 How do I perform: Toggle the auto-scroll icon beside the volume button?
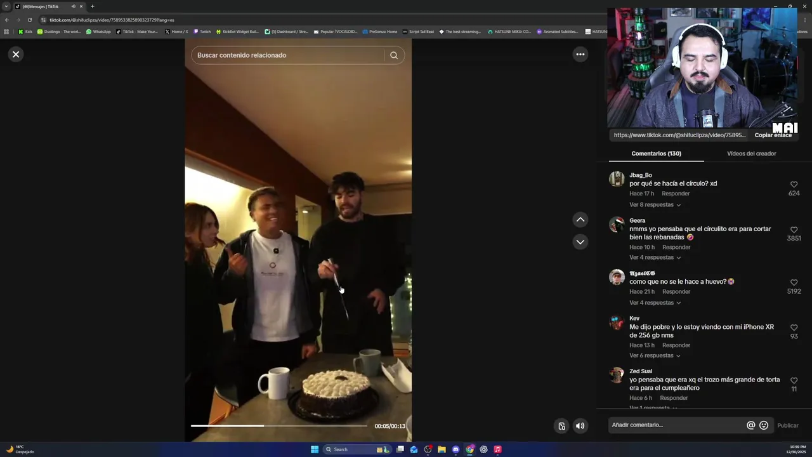click(561, 426)
